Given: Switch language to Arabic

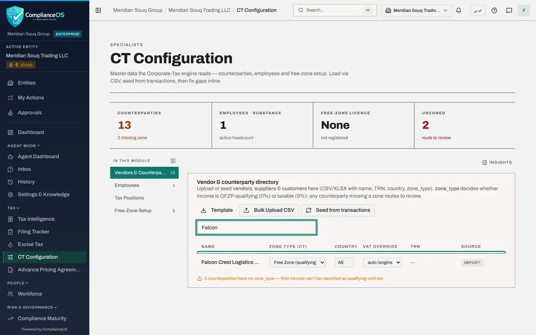Looking at the screenshot, I should click(x=478, y=10).
